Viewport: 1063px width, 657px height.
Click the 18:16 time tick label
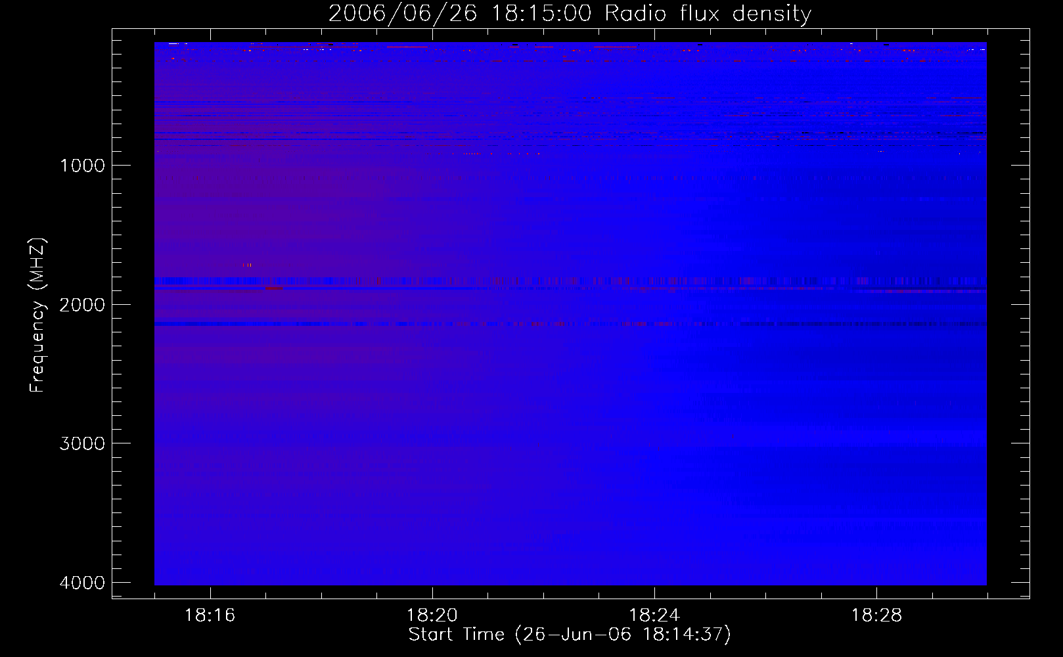click(x=210, y=616)
